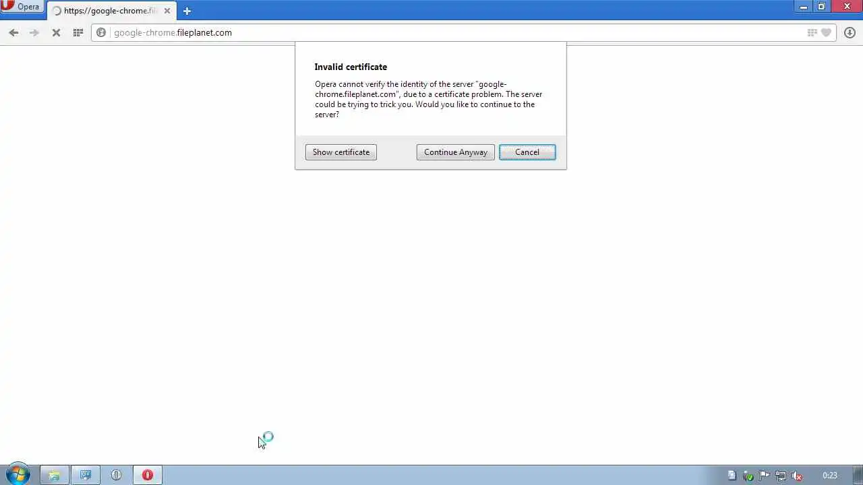
Task: Add page to Stash with heart icon
Action: (826, 32)
